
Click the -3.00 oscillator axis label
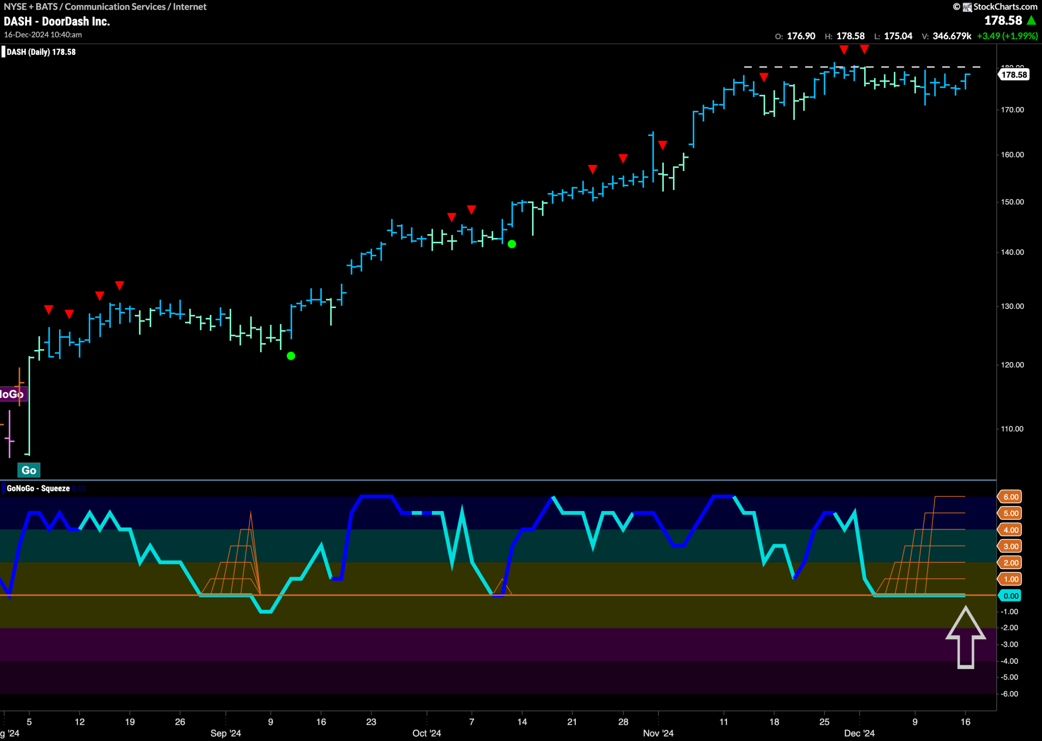(1009, 645)
